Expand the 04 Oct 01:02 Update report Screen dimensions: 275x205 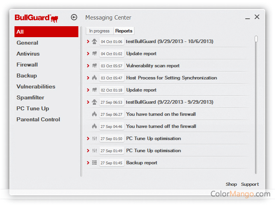(88, 54)
